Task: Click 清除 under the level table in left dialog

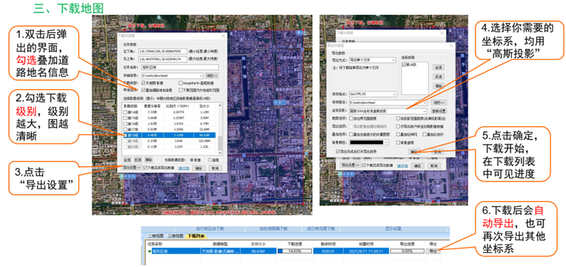Action: click(x=148, y=160)
